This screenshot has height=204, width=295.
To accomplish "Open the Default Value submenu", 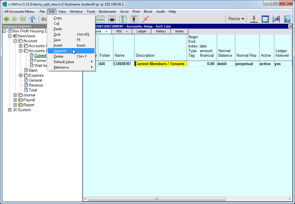I will pos(64,62).
